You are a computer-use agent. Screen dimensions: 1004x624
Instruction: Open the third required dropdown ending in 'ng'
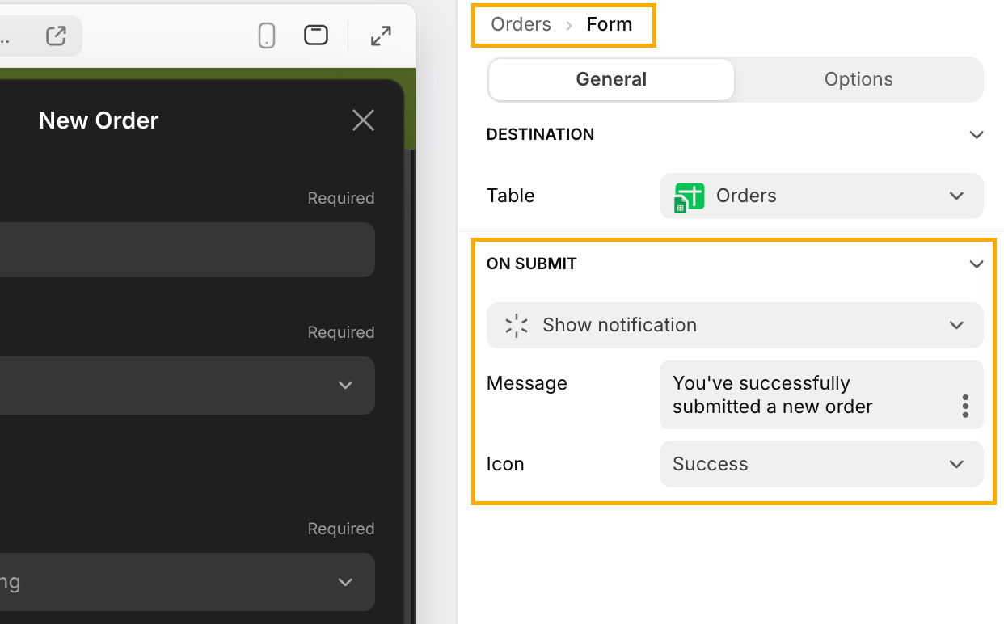click(188, 582)
